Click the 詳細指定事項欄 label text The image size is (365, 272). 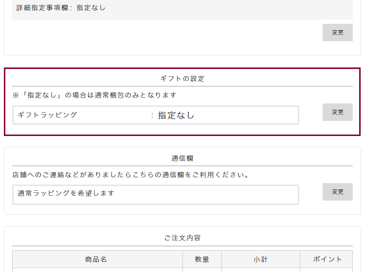pos(42,8)
